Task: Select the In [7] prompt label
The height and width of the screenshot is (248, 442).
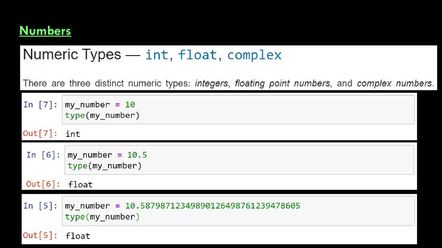Action: click(x=40, y=105)
